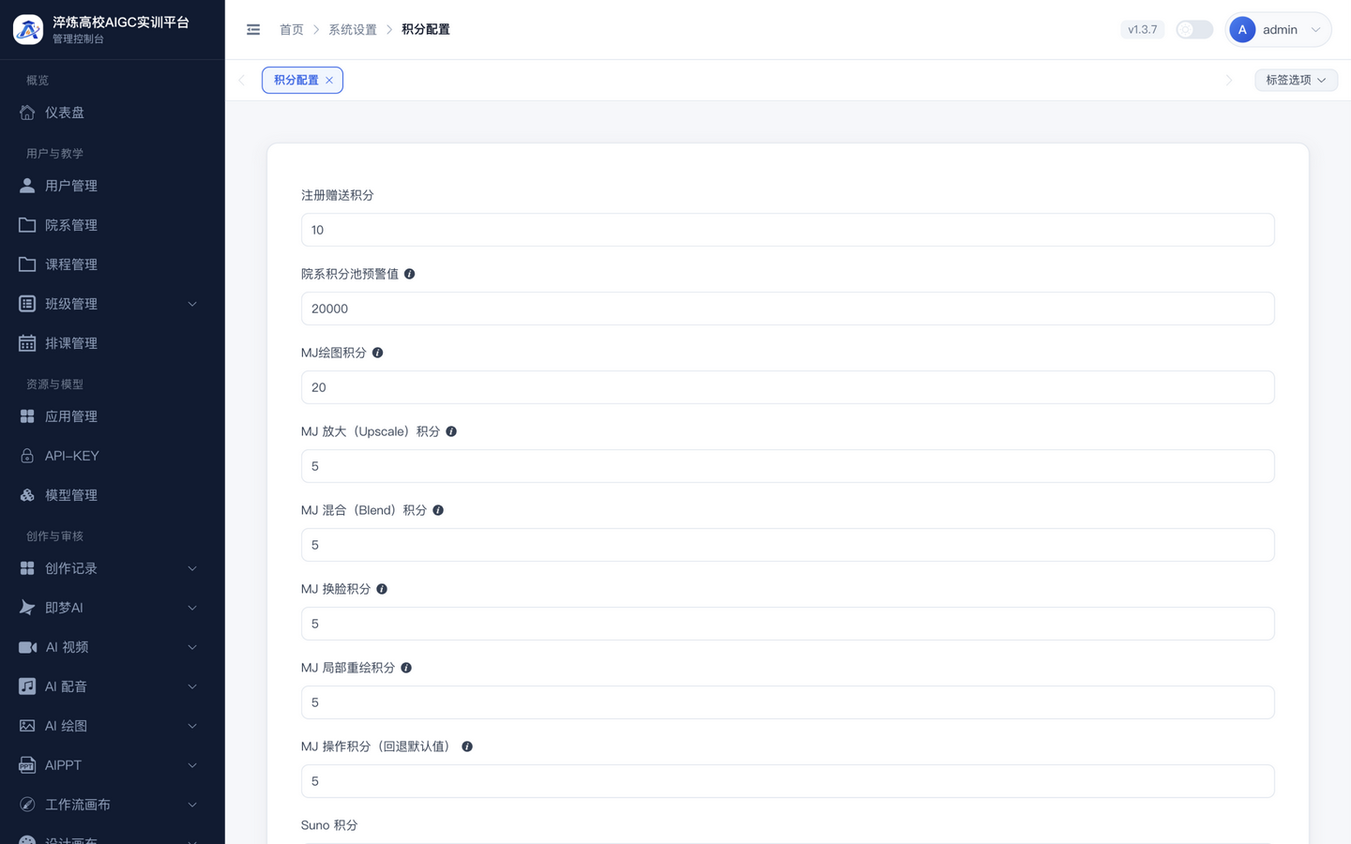Focus the 注册赠送积分 input field

pyautogui.click(x=787, y=230)
